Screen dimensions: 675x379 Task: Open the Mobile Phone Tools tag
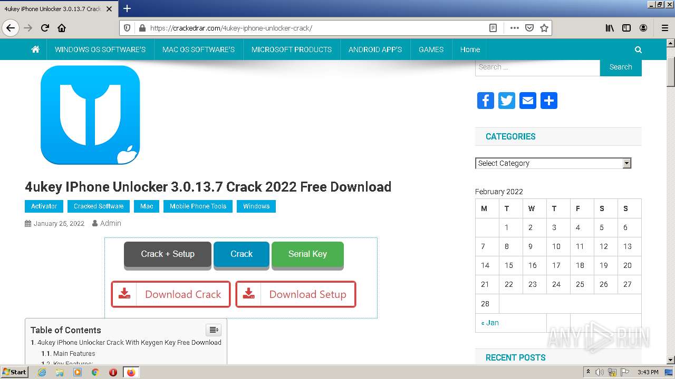click(198, 206)
